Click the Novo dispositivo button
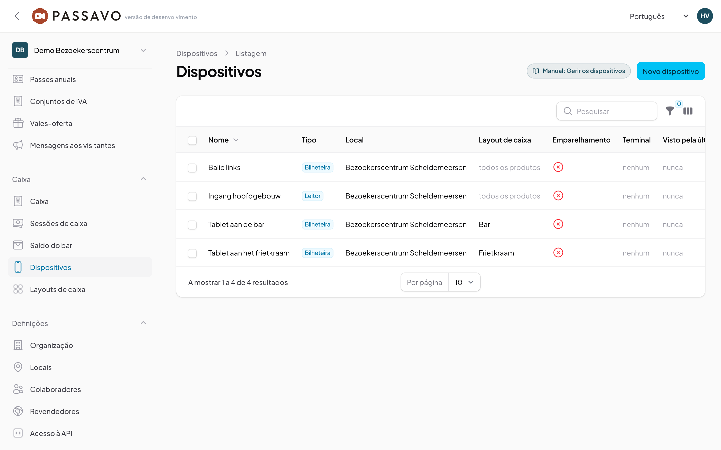Image resolution: width=721 pixels, height=450 pixels. (x=671, y=71)
